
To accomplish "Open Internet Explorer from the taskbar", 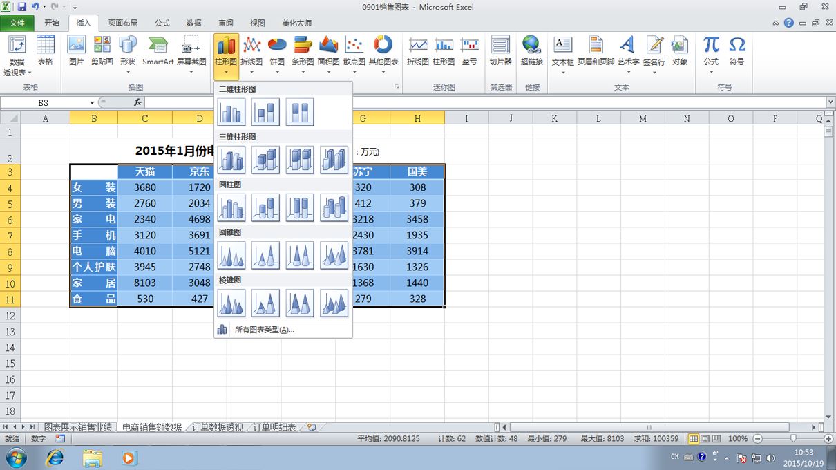I will pyautogui.click(x=55, y=458).
